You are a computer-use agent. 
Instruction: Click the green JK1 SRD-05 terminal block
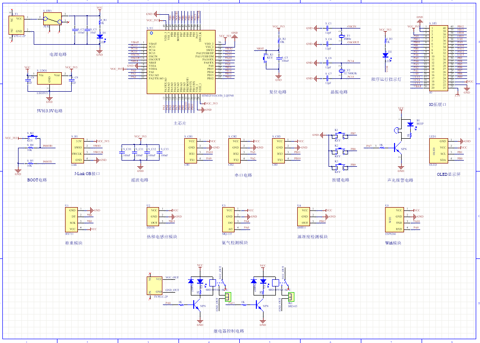pyautogui.click(x=291, y=296)
